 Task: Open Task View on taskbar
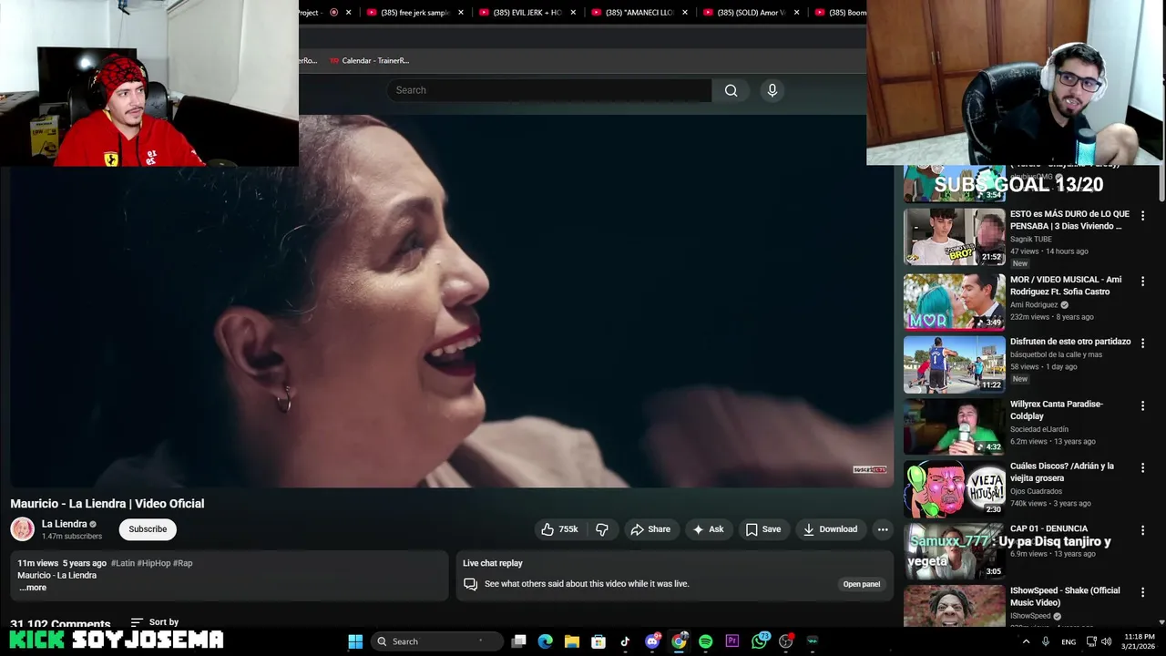(x=518, y=641)
